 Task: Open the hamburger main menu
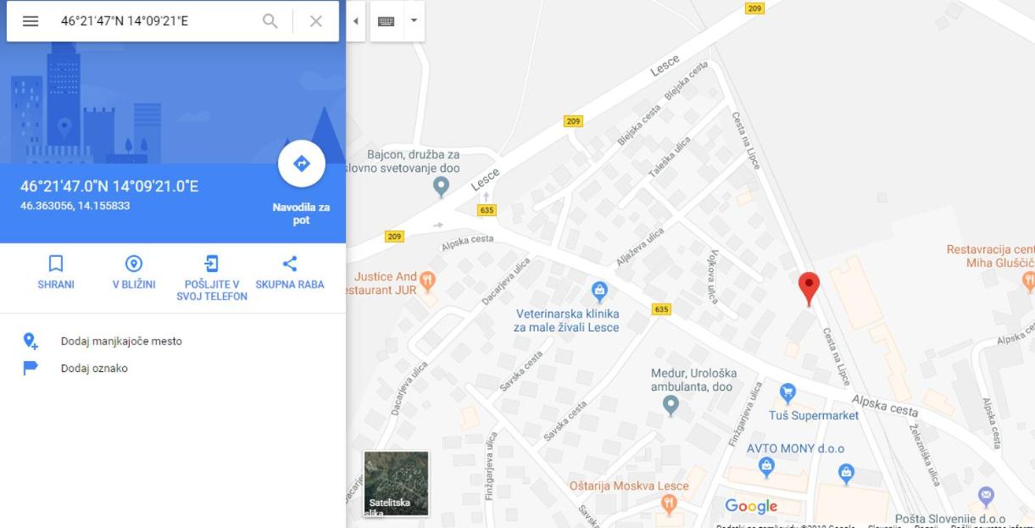coord(31,21)
